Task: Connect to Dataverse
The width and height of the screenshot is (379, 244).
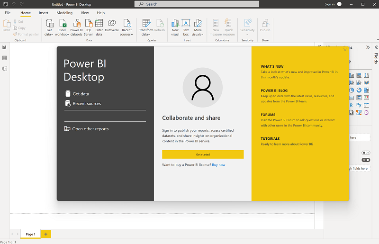Action: click(112, 26)
